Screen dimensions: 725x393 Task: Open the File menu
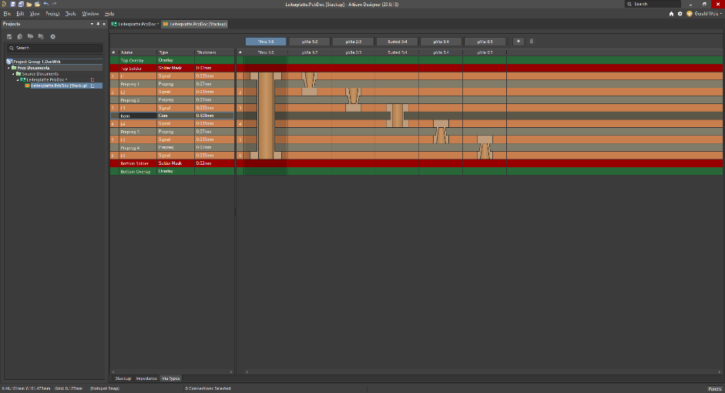pyautogui.click(x=7, y=14)
